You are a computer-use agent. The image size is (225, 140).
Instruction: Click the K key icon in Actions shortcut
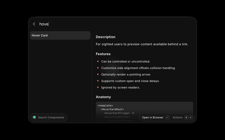191,118
